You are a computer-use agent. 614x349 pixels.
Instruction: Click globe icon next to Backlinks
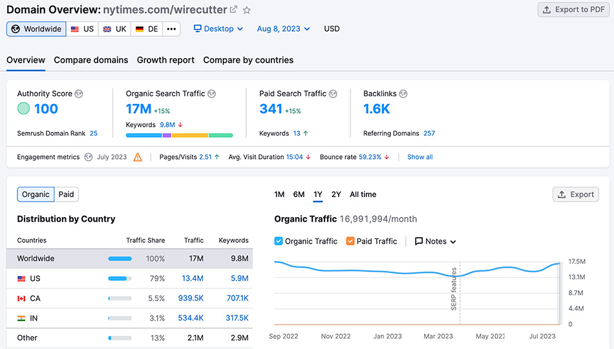(403, 94)
